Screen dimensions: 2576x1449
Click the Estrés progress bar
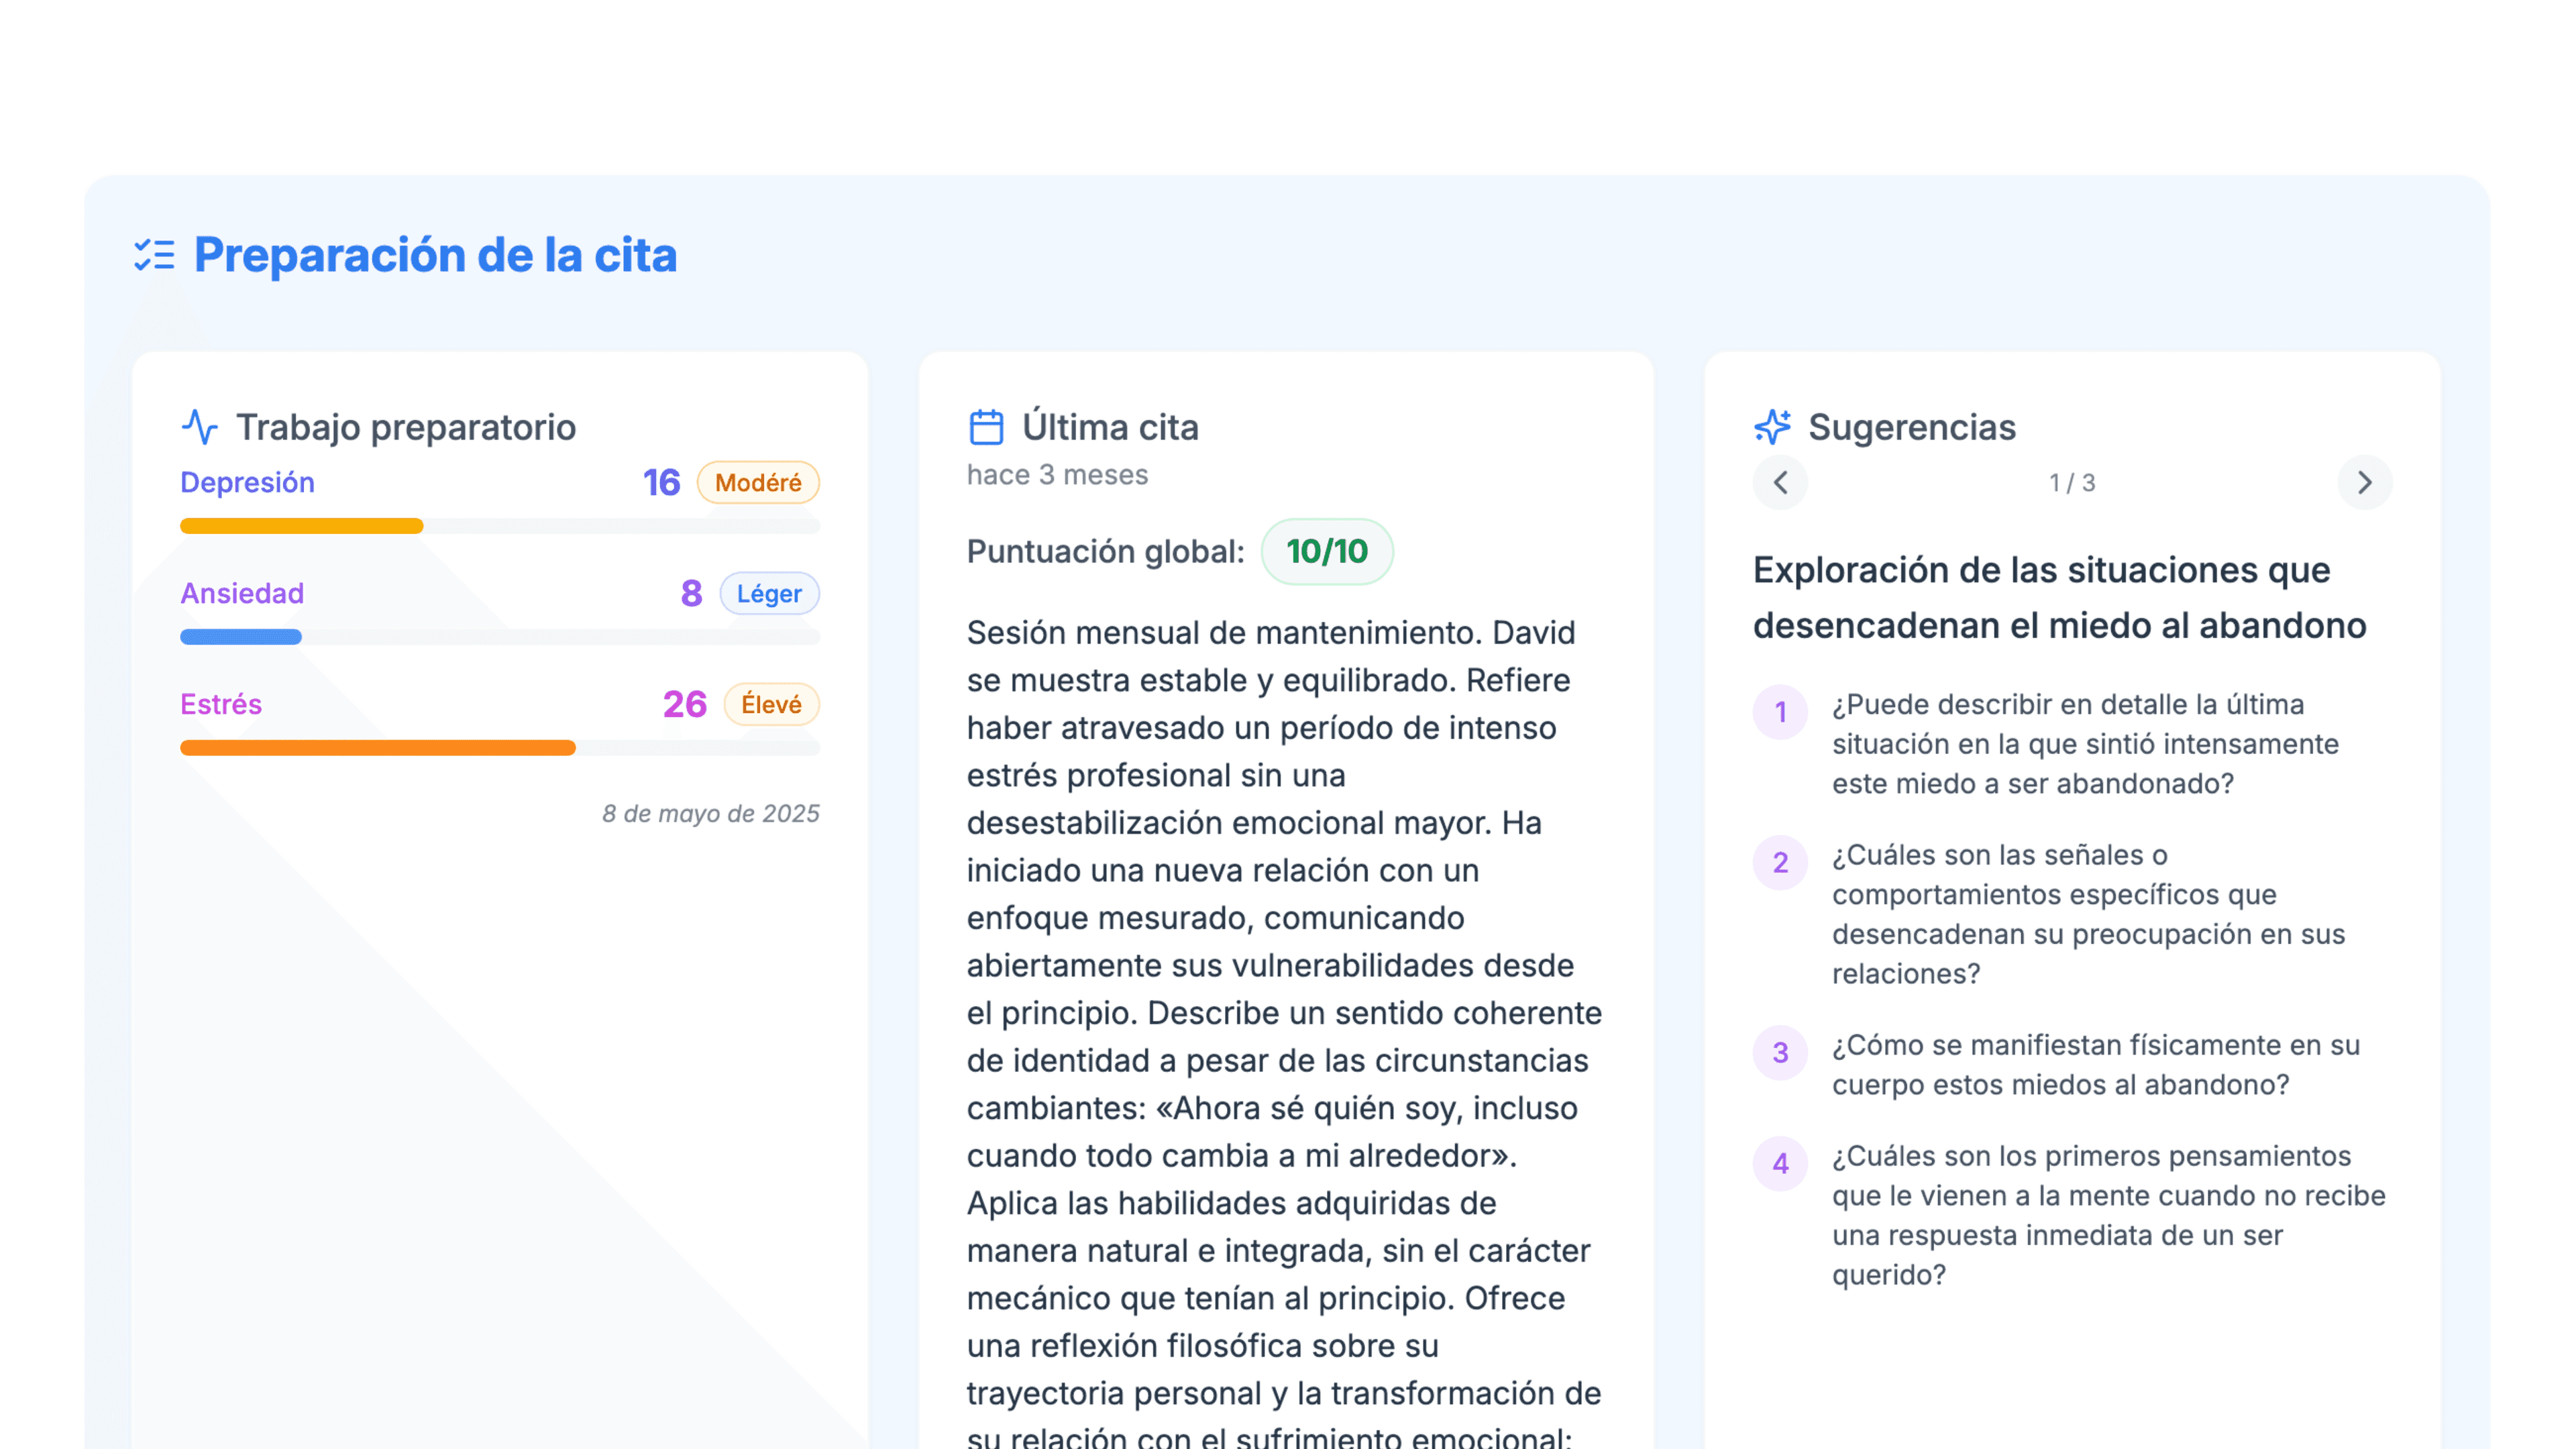point(500,748)
